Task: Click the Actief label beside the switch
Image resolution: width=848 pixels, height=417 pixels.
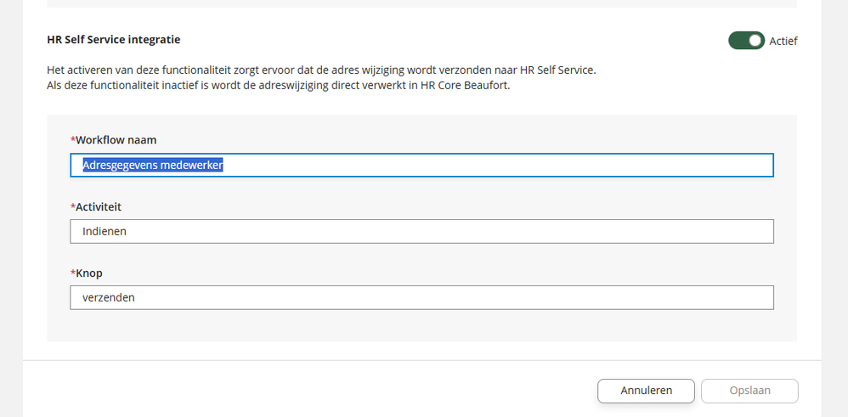Action: 783,41
